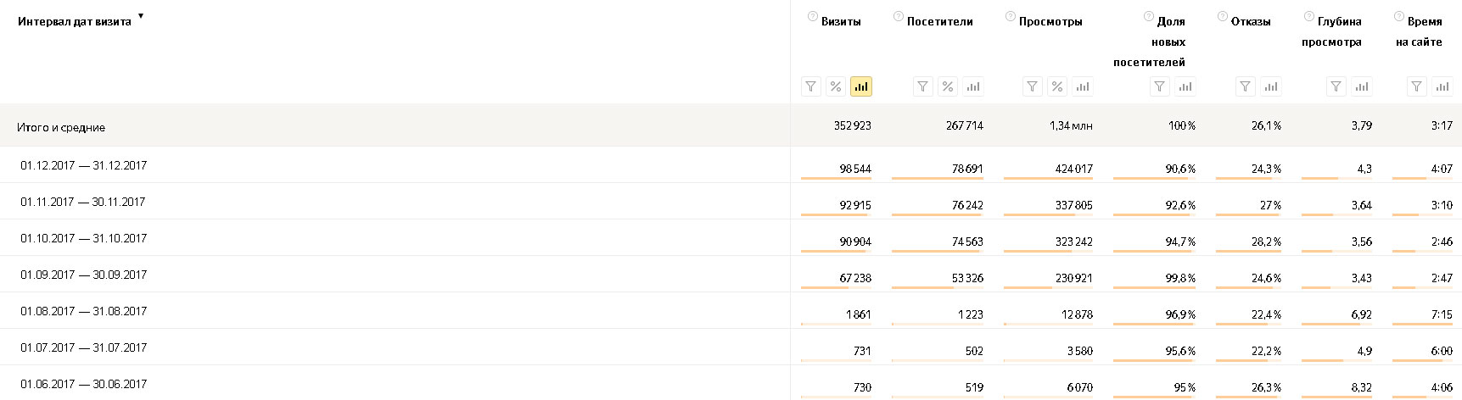Sort table by Отказы column header
This screenshot has width=1462, height=400.
point(1251,22)
